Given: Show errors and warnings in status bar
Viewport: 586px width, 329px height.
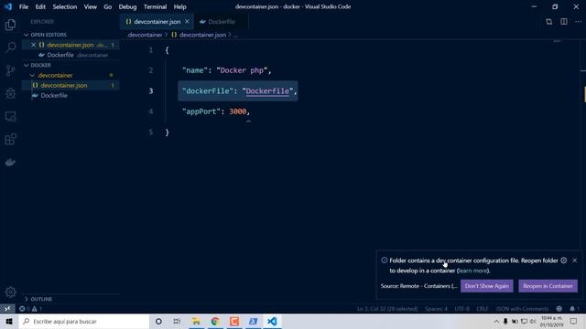Looking at the screenshot, I should point(30,309).
